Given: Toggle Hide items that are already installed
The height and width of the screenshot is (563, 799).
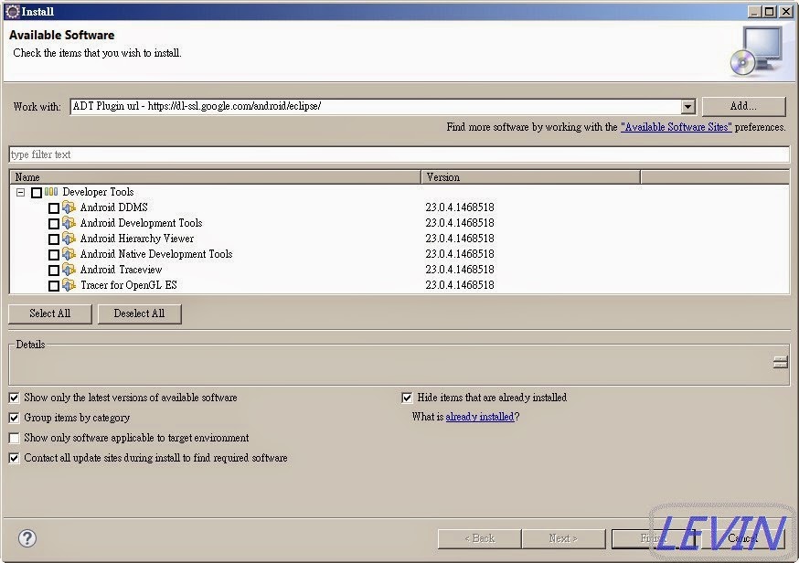Looking at the screenshot, I should point(407,398).
